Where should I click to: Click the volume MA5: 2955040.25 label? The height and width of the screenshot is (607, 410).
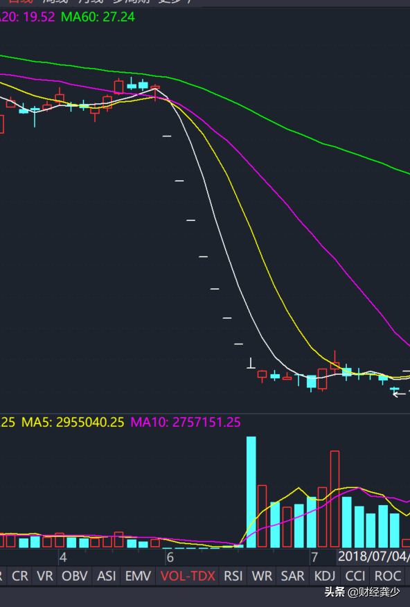click(x=73, y=422)
